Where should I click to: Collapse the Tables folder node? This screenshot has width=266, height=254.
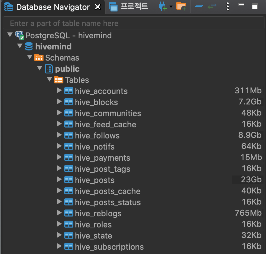coord(49,79)
